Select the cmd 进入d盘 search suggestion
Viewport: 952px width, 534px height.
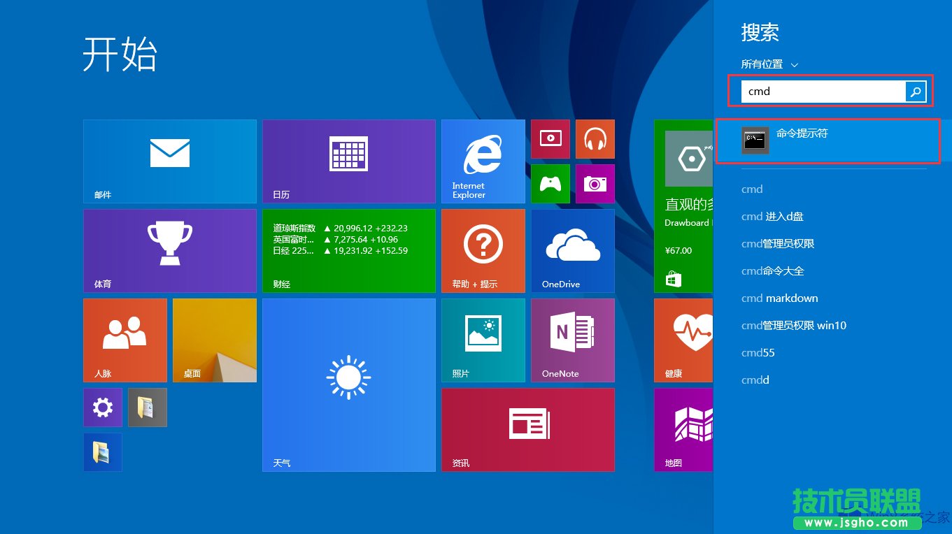point(772,217)
